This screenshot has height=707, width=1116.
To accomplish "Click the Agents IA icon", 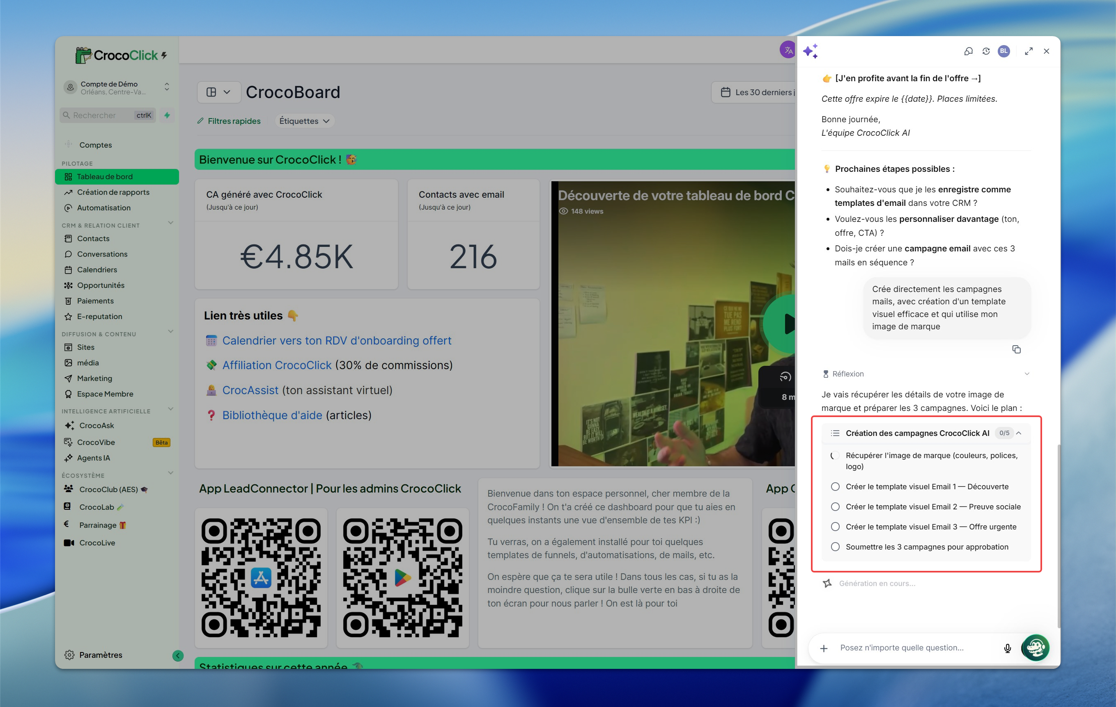I will click(68, 458).
